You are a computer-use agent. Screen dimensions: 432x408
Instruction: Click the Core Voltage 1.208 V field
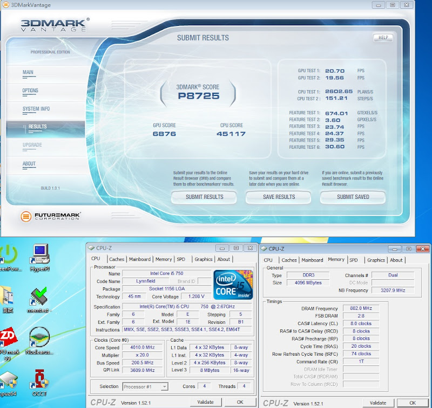(196, 296)
